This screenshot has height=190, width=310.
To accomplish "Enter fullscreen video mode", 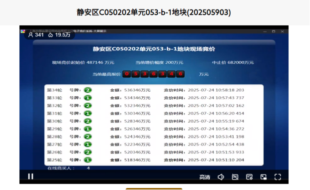I will [x=278, y=177].
